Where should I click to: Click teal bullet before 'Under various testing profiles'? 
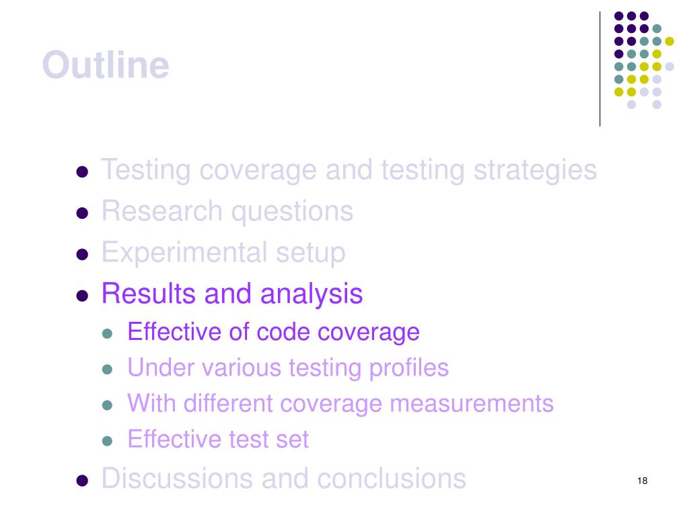click(x=107, y=370)
